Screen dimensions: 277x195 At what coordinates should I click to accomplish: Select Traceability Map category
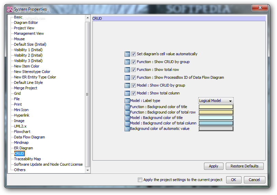click(28, 159)
